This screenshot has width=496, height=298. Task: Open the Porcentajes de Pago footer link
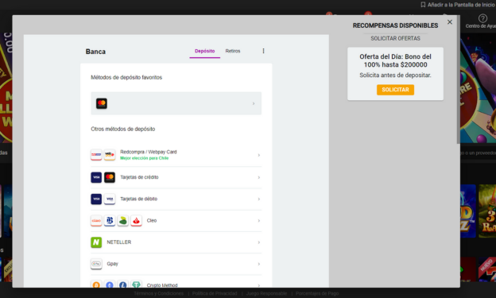pos(317,293)
